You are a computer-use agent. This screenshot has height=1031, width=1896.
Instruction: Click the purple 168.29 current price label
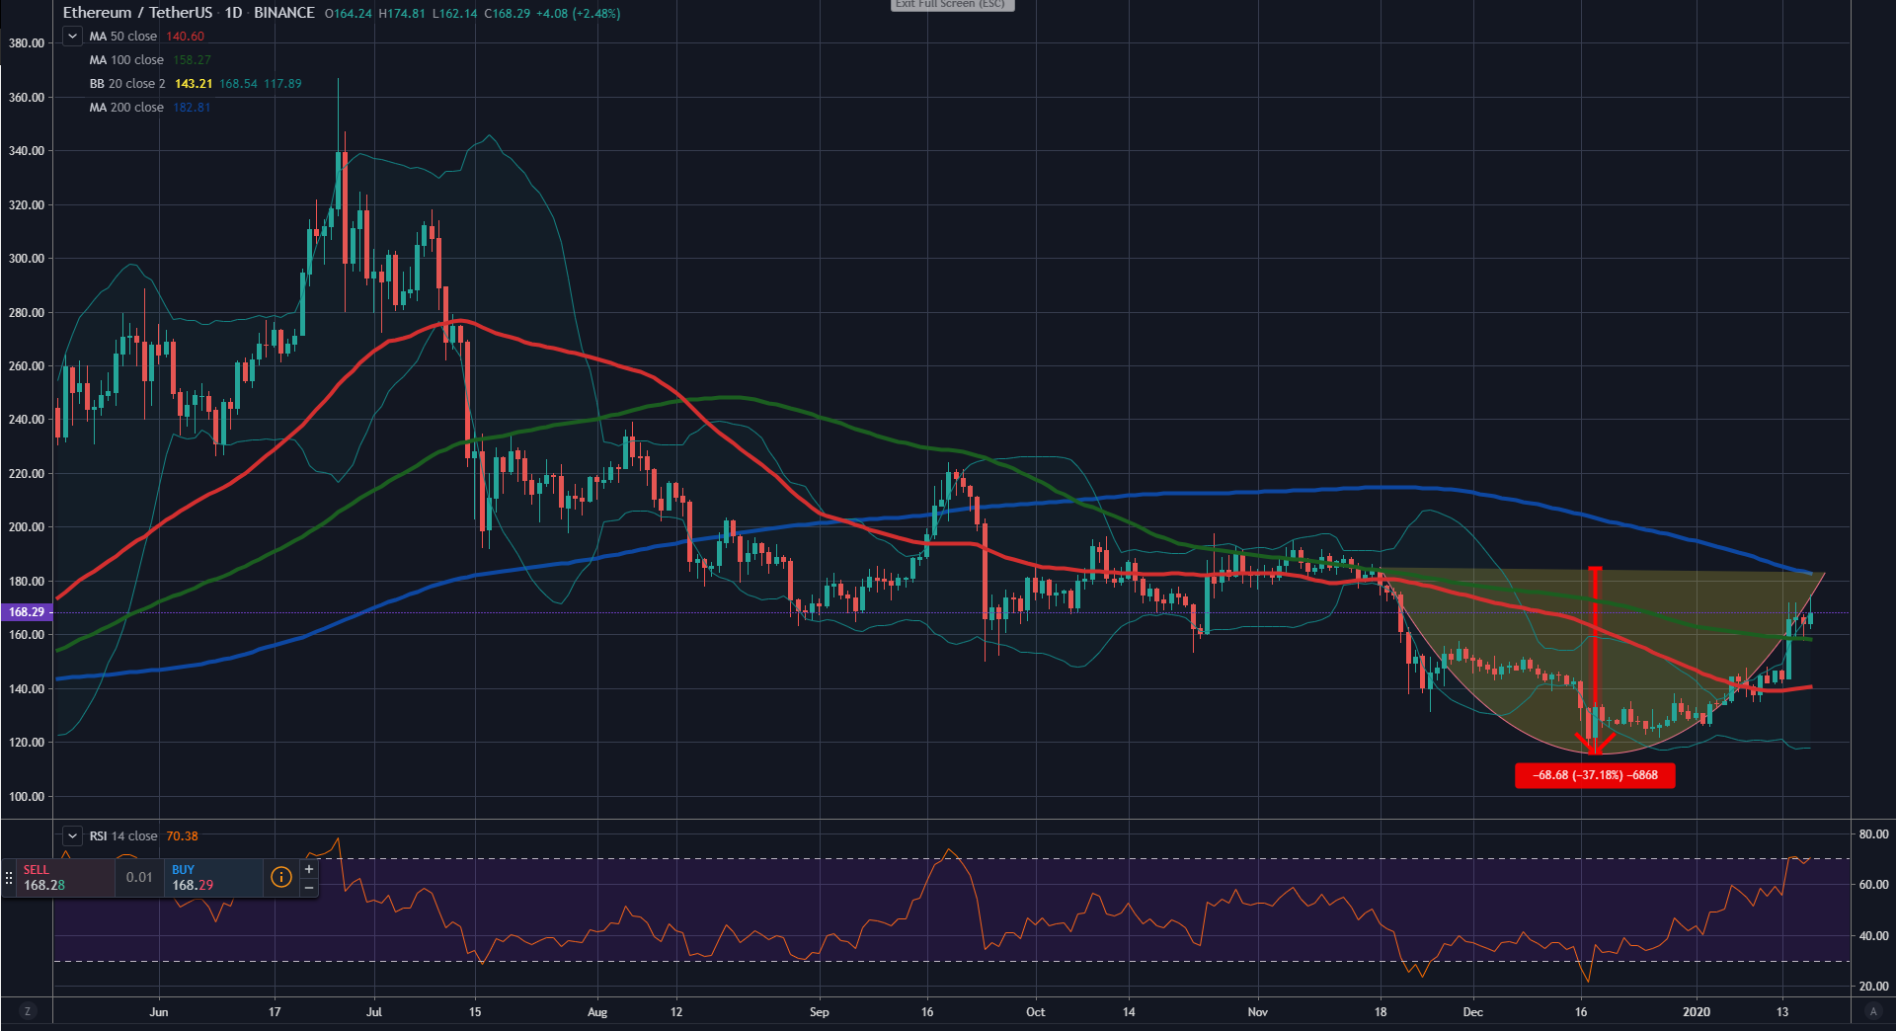coord(27,612)
